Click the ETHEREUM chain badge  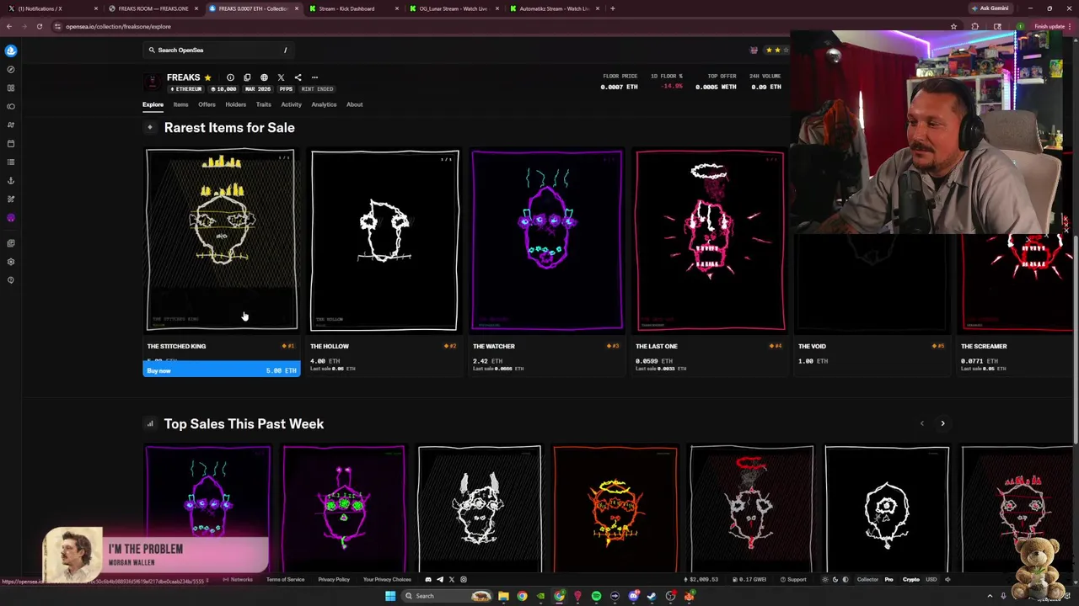185,88
